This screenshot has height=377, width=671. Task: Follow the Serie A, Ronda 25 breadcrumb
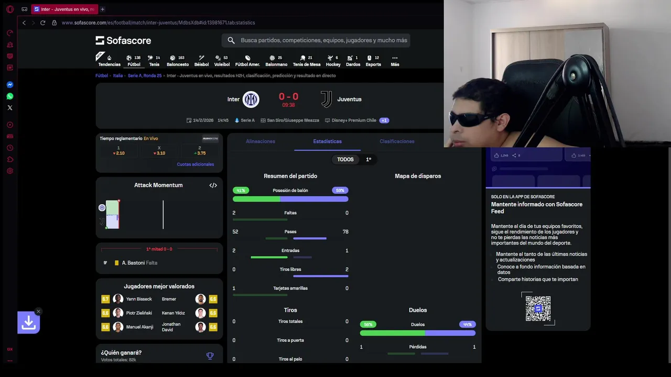tap(145, 76)
